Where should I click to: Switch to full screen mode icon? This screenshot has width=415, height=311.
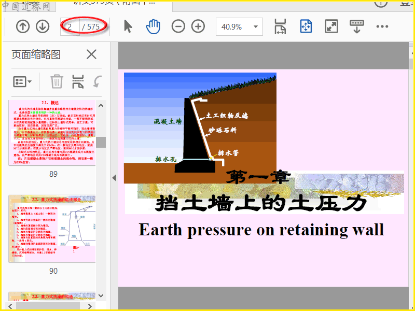point(331,26)
